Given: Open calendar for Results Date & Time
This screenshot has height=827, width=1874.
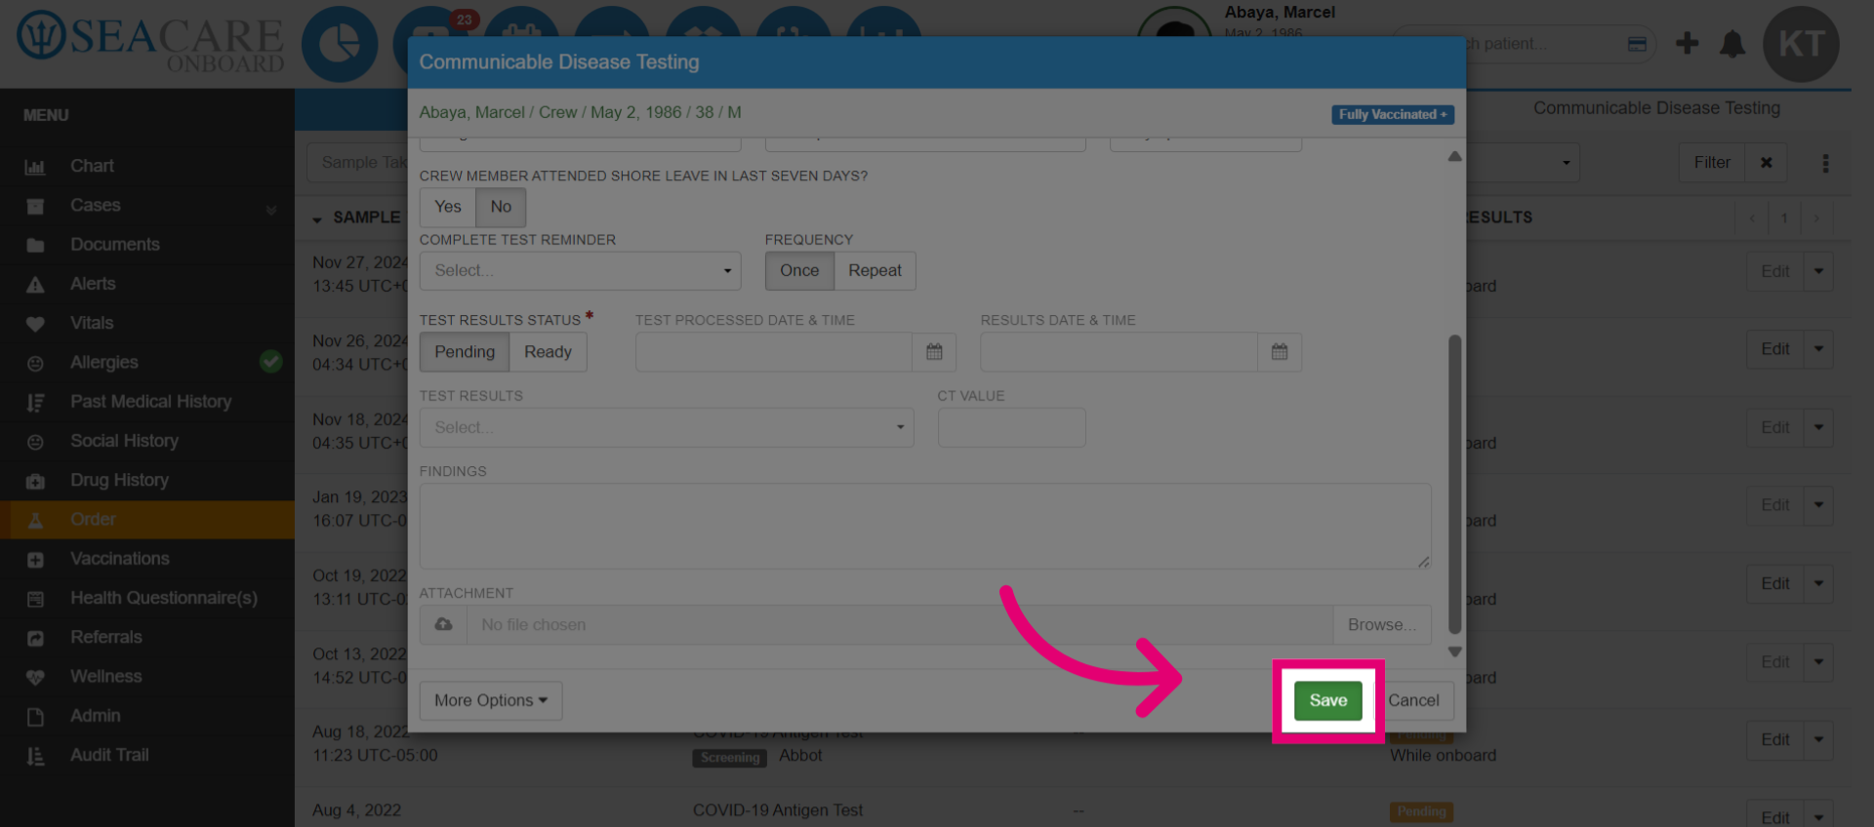Looking at the screenshot, I should 1280,352.
